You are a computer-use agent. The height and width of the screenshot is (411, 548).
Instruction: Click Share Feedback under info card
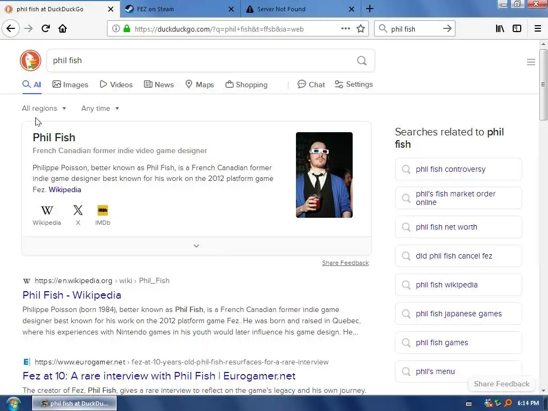pyautogui.click(x=345, y=263)
